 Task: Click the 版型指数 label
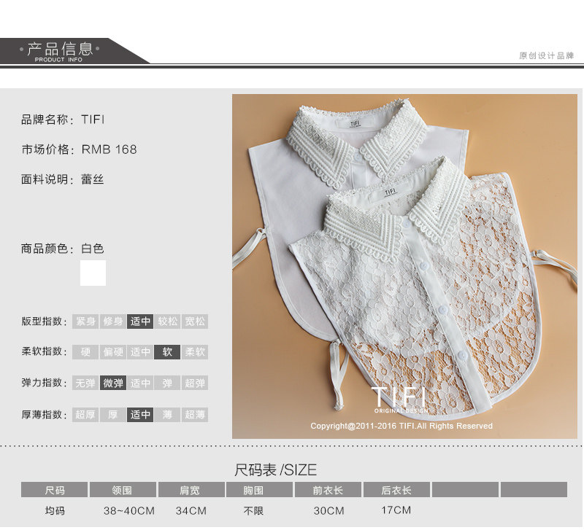click(x=44, y=321)
